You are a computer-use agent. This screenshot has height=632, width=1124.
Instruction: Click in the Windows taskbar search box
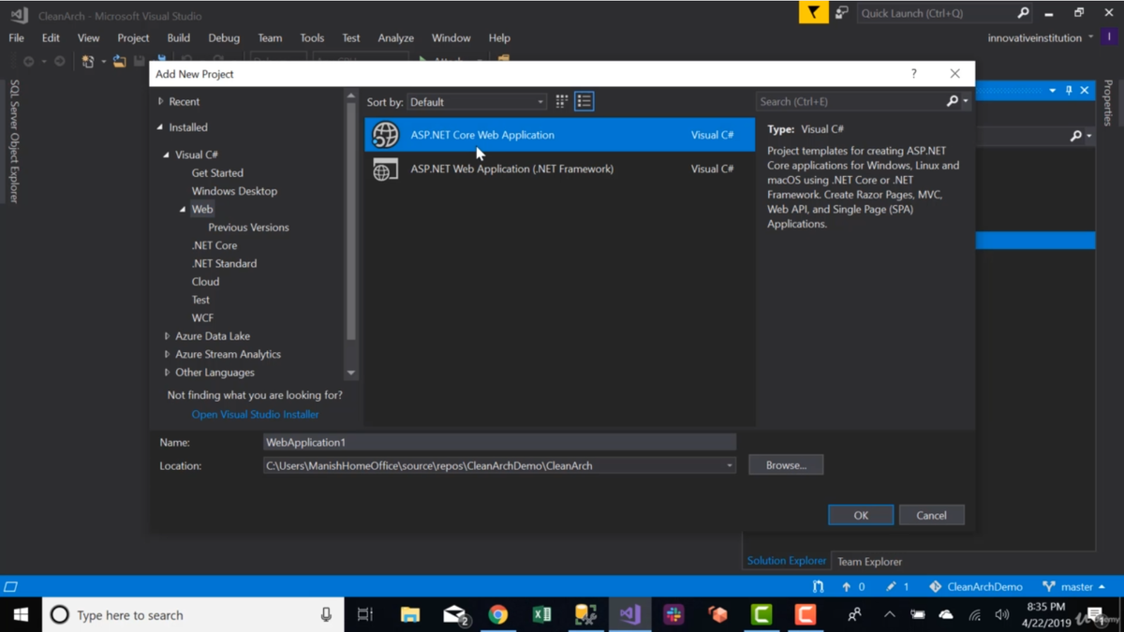(192, 615)
